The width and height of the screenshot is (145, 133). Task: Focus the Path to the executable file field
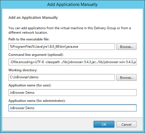pyautogui.click(x=62, y=47)
